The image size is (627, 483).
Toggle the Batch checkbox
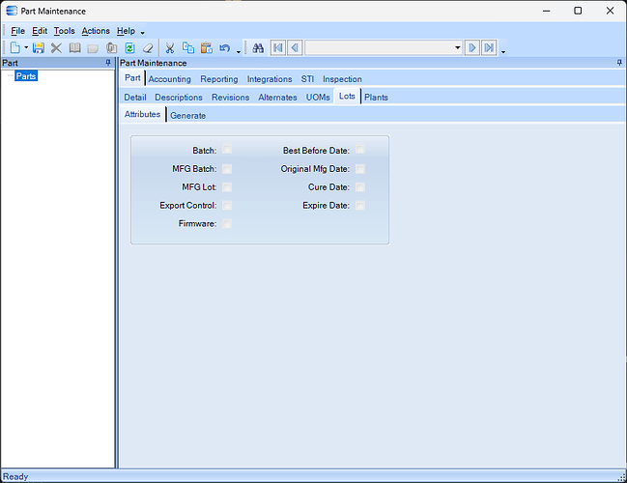click(x=227, y=150)
